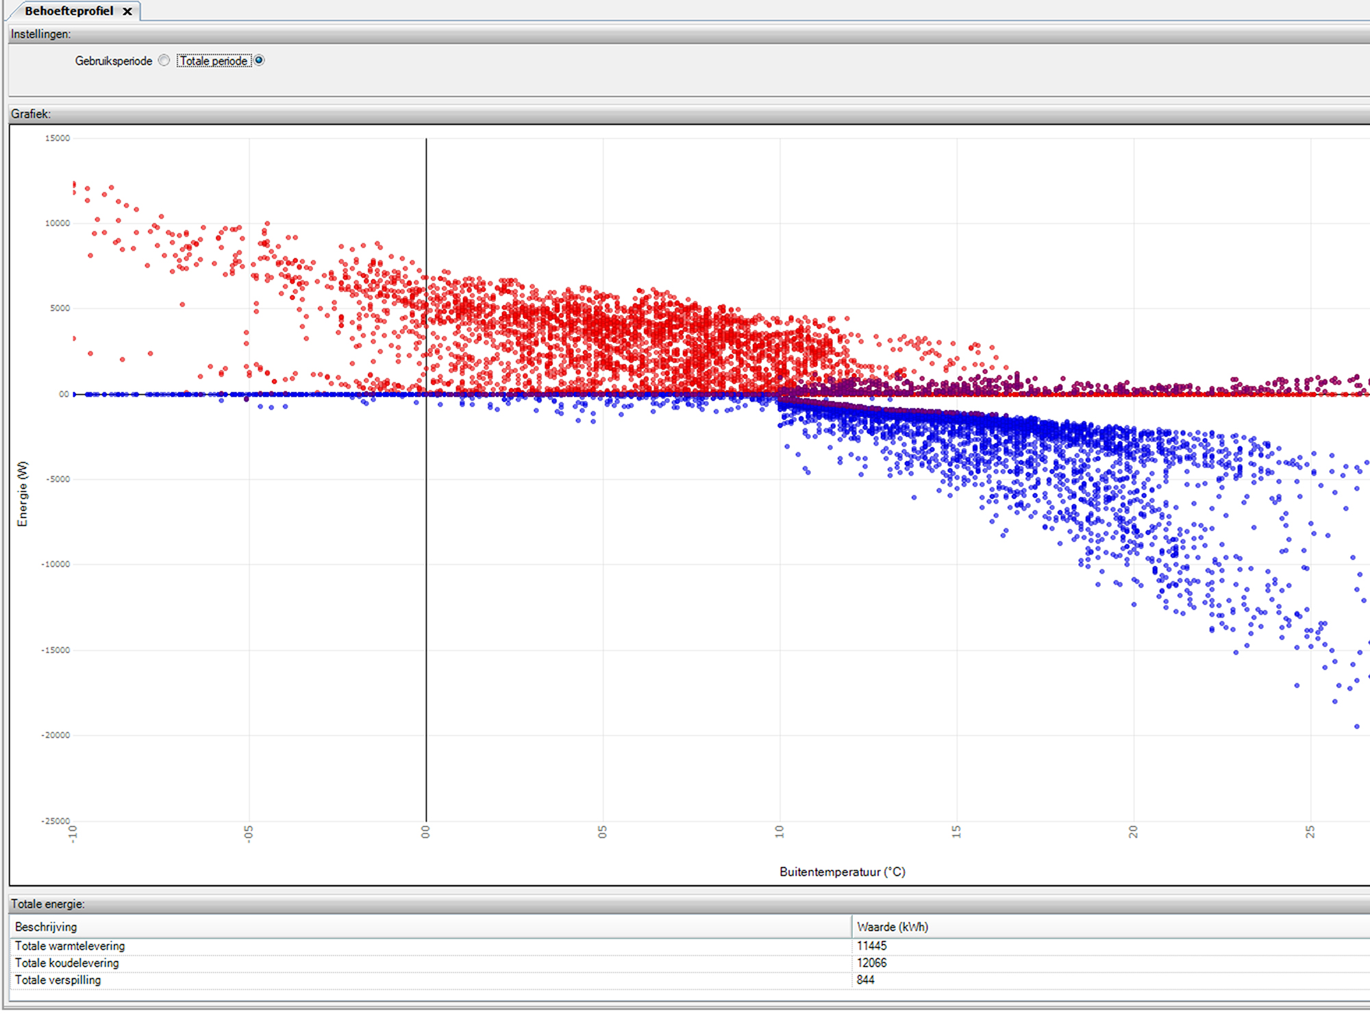Close the Behoefteprofiel tab
Image resolution: width=1370 pixels, height=1015 pixels.
(127, 11)
